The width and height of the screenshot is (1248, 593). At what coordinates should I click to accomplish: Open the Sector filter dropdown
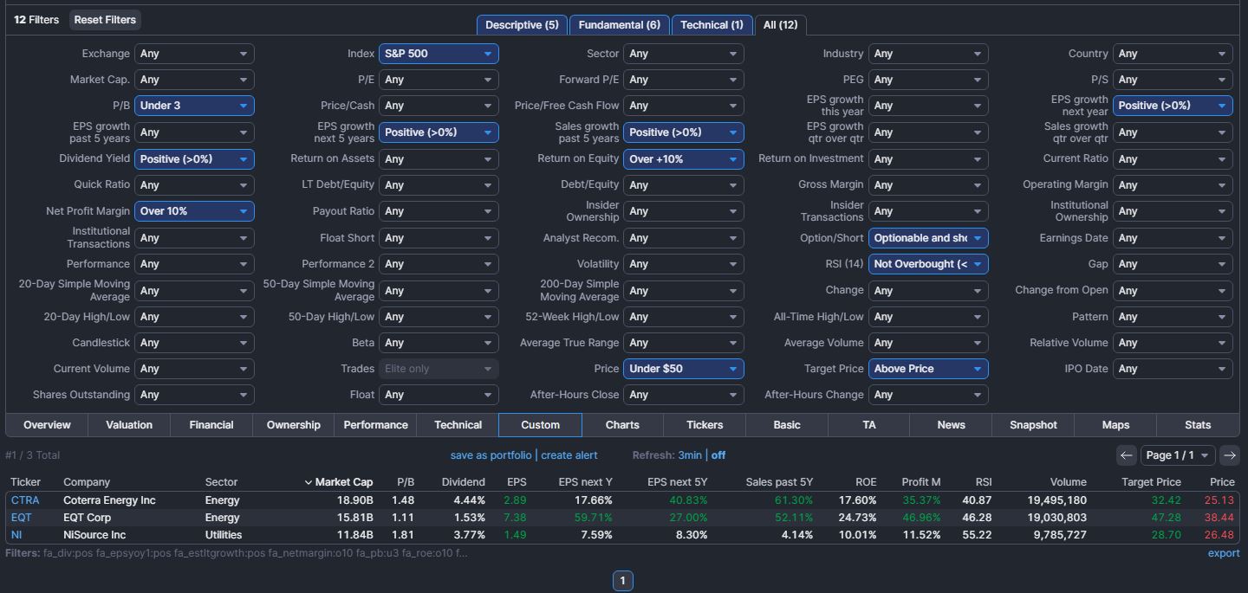coord(683,54)
